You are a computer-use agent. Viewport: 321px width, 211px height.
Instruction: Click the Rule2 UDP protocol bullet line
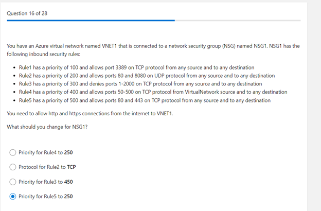pyautogui.click(x=147, y=76)
